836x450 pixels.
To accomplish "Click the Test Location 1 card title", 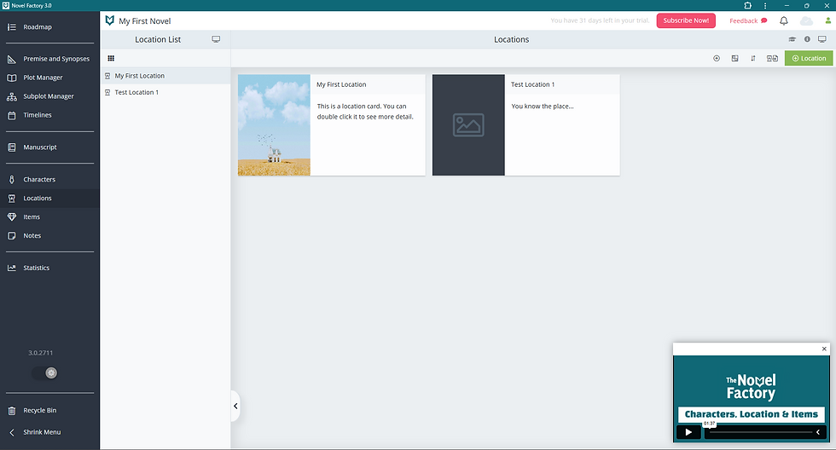I will coord(532,84).
